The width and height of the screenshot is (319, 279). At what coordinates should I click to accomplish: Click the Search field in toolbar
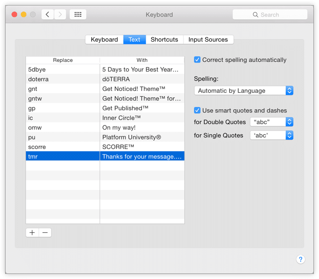click(x=275, y=15)
